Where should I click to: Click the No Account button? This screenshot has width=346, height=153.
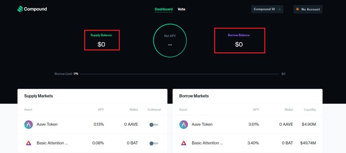coord(308,9)
